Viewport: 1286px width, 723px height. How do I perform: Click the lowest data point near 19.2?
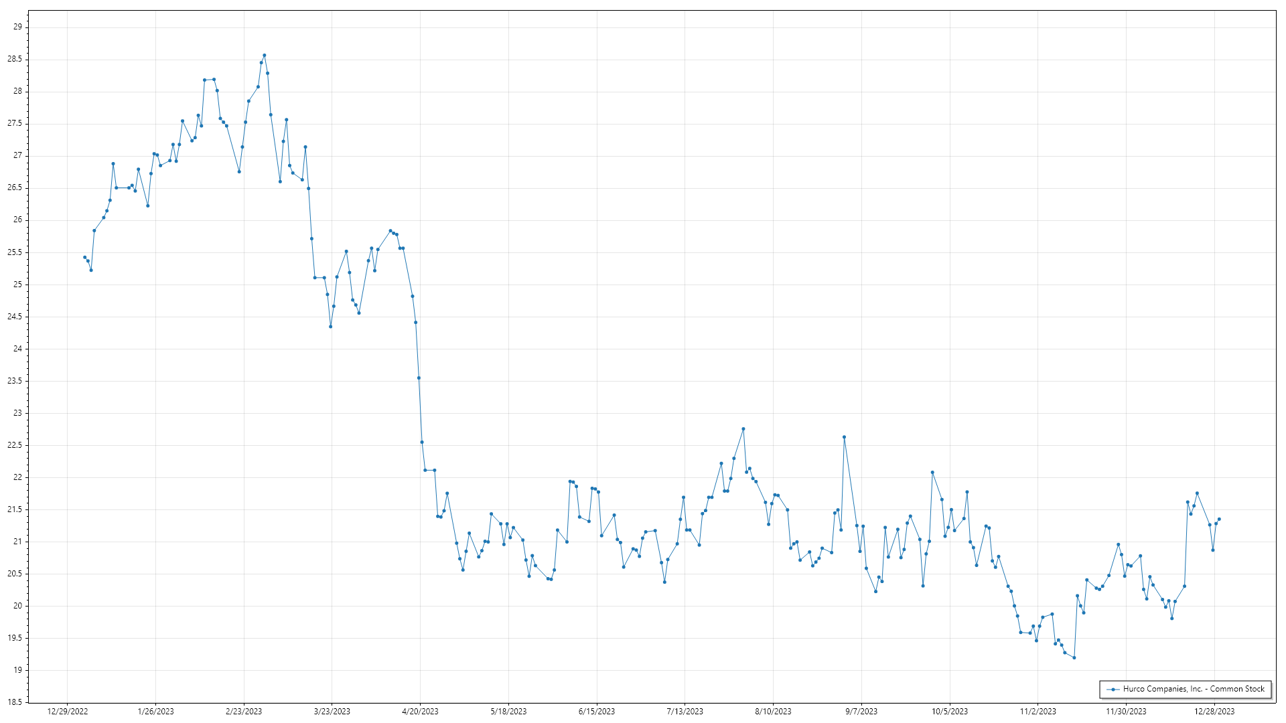[1074, 657]
